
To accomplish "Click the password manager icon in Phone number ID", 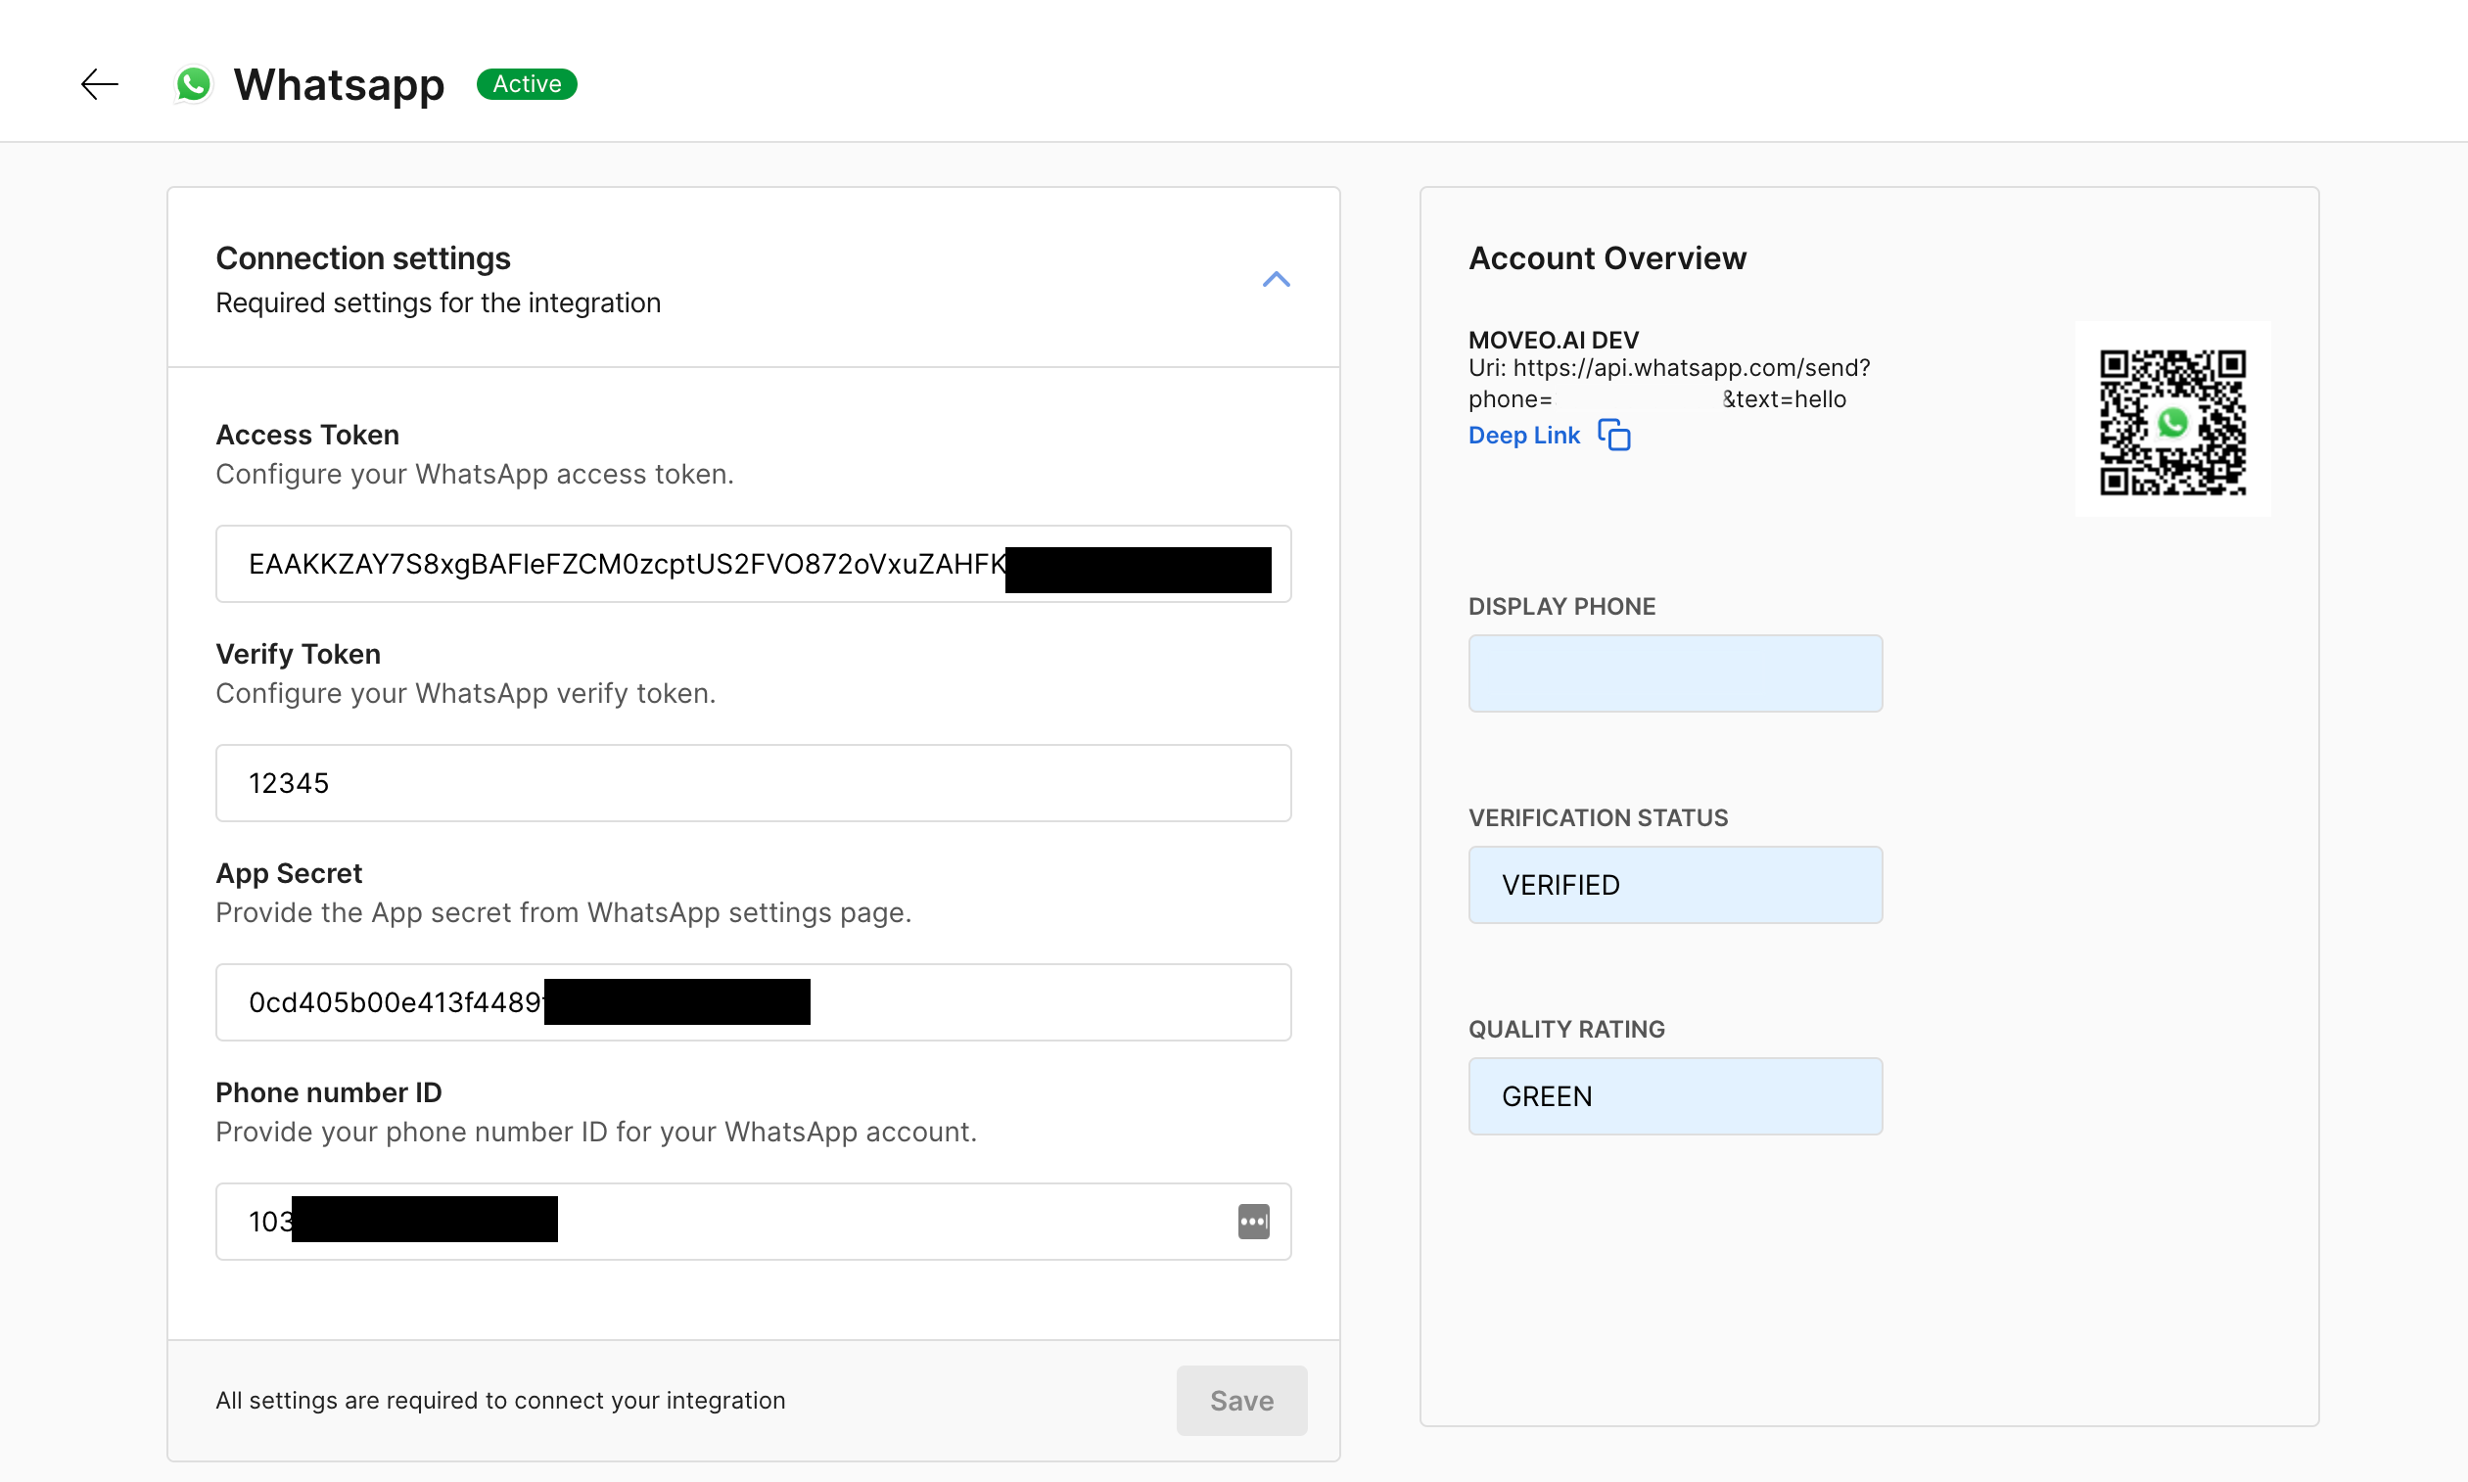I will click(1253, 1222).
